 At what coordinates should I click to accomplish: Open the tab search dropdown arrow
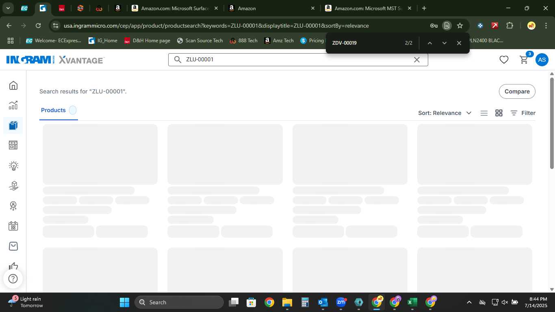pos(8,8)
